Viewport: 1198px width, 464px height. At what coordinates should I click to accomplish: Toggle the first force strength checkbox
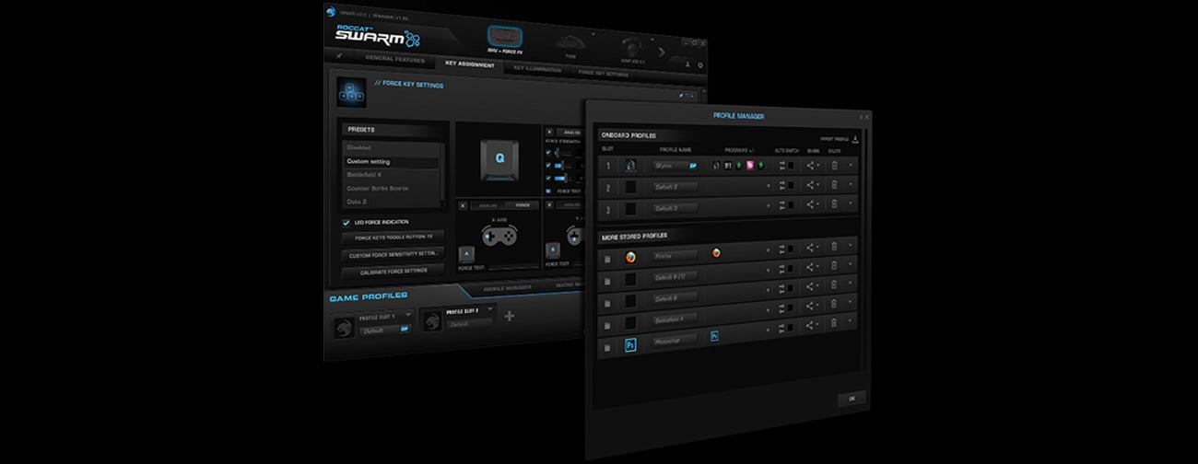548,152
